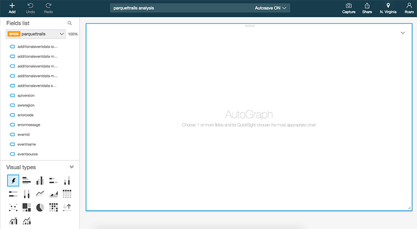This screenshot has height=229, width=417.
Task: Click the Undo arrow icon
Action: point(30,6)
